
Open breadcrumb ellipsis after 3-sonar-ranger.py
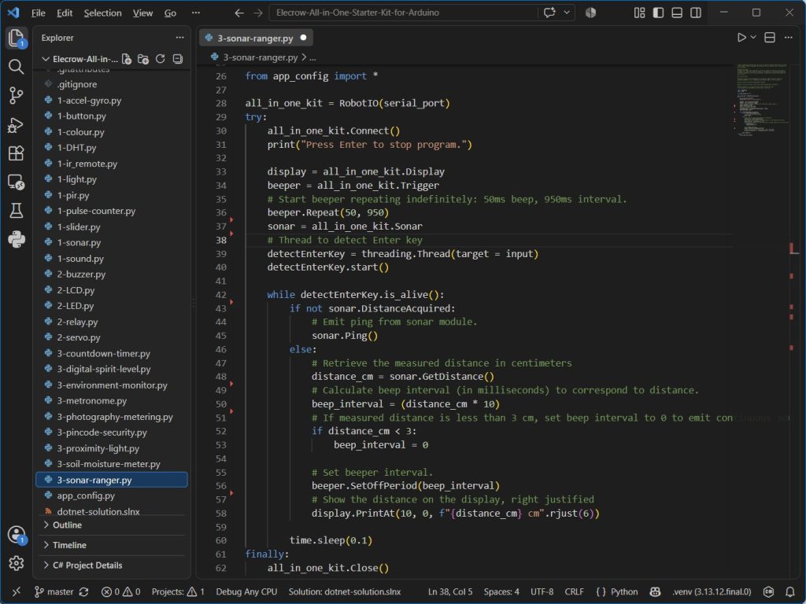[313, 57]
